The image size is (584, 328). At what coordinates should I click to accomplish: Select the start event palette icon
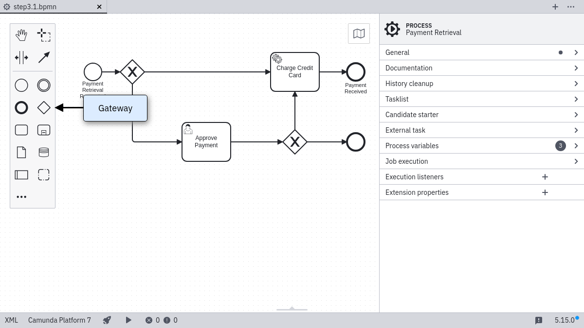(21, 85)
